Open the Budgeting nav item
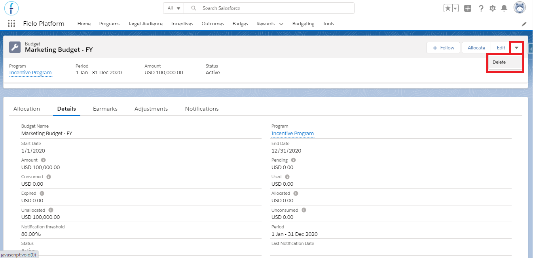This screenshot has height=258, width=533. click(x=303, y=24)
